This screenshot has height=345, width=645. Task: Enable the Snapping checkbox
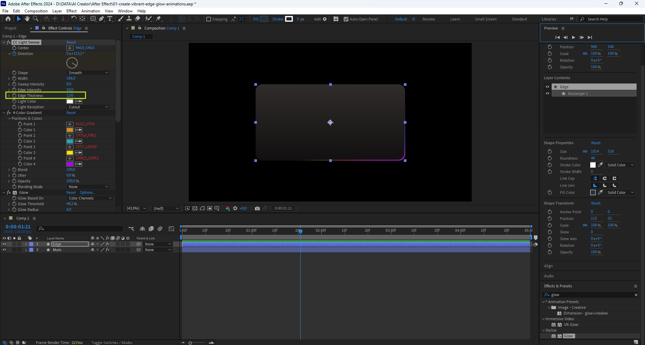coord(209,19)
